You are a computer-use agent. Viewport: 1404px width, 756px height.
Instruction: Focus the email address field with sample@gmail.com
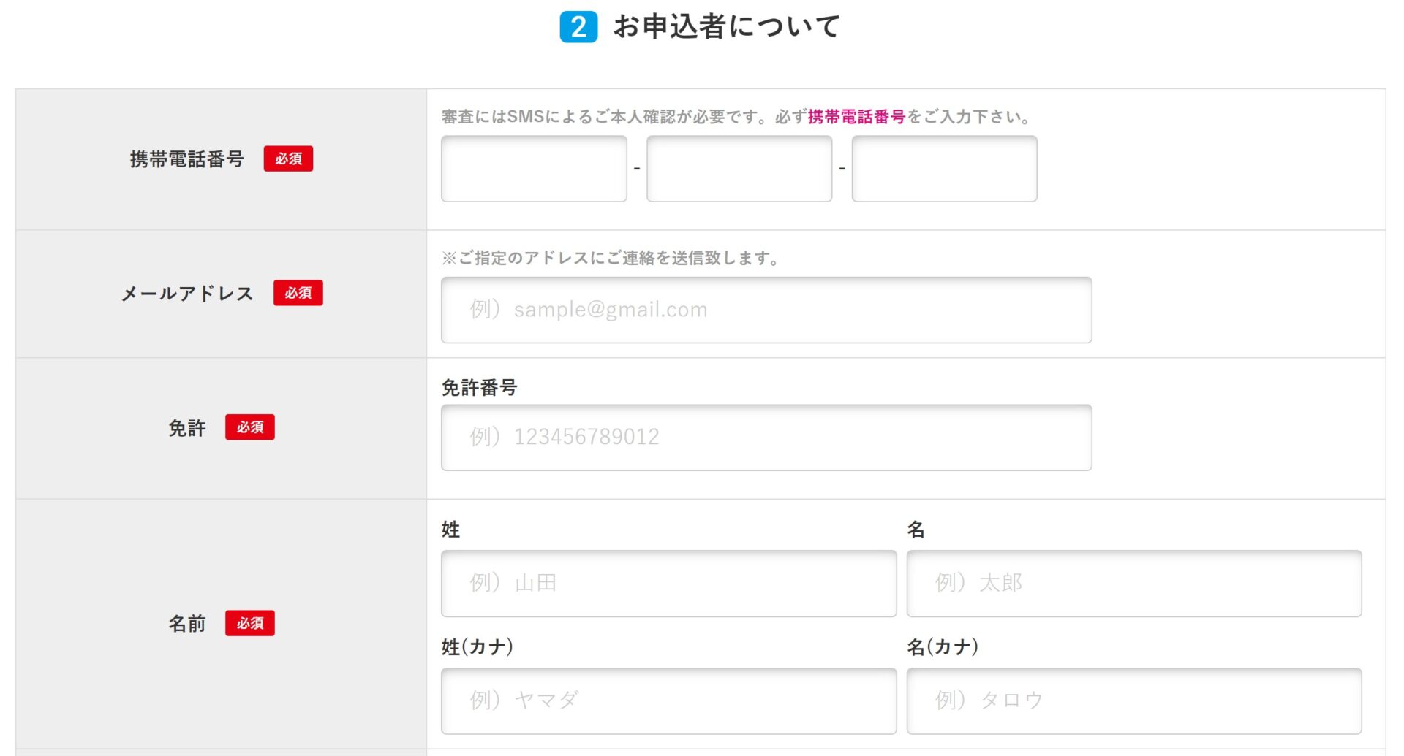[x=766, y=310]
